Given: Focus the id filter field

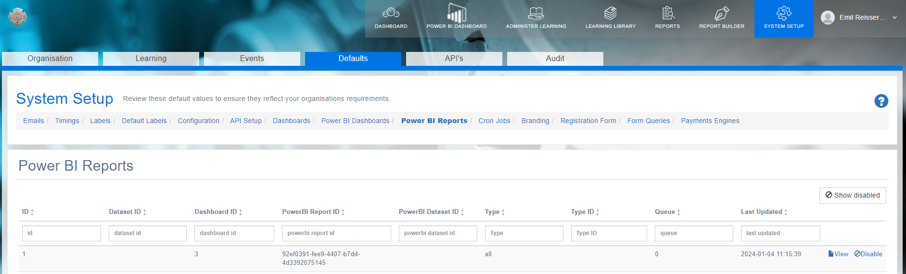Looking at the screenshot, I should tap(62, 233).
